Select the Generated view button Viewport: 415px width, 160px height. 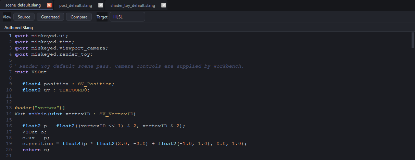pos(50,17)
